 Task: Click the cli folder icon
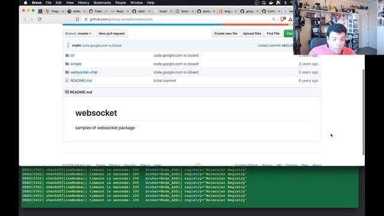coord(67,55)
